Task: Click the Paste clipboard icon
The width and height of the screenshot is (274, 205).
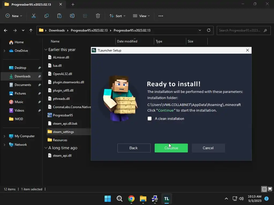Action: click(59, 16)
